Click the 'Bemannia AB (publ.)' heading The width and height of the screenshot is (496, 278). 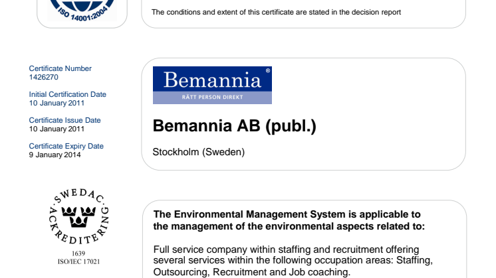click(x=234, y=126)
